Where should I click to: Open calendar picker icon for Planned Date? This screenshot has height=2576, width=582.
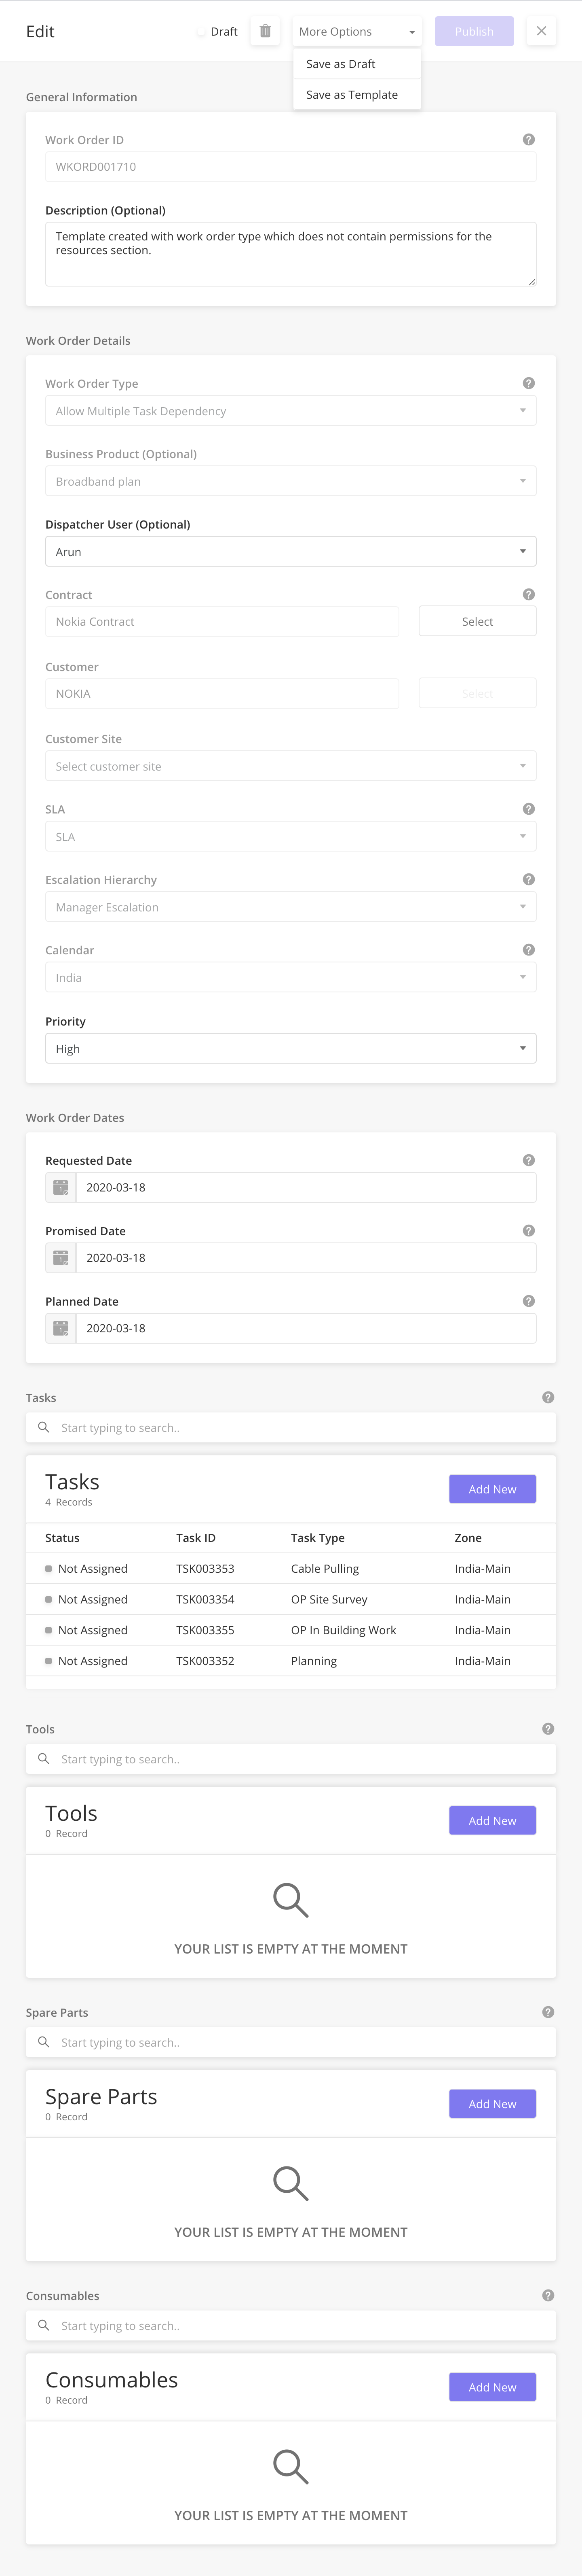61,1328
